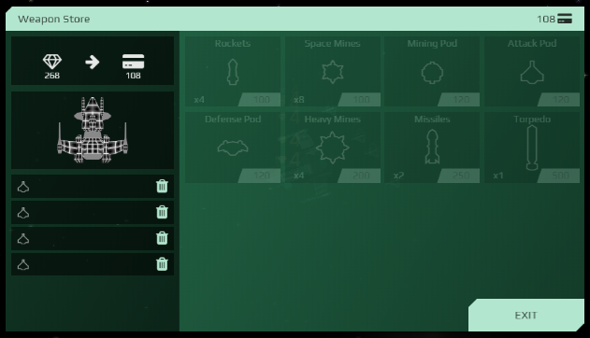Image resolution: width=590 pixels, height=338 pixels.
Task: Click the Rockets rocket icon
Action: click(x=233, y=72)
